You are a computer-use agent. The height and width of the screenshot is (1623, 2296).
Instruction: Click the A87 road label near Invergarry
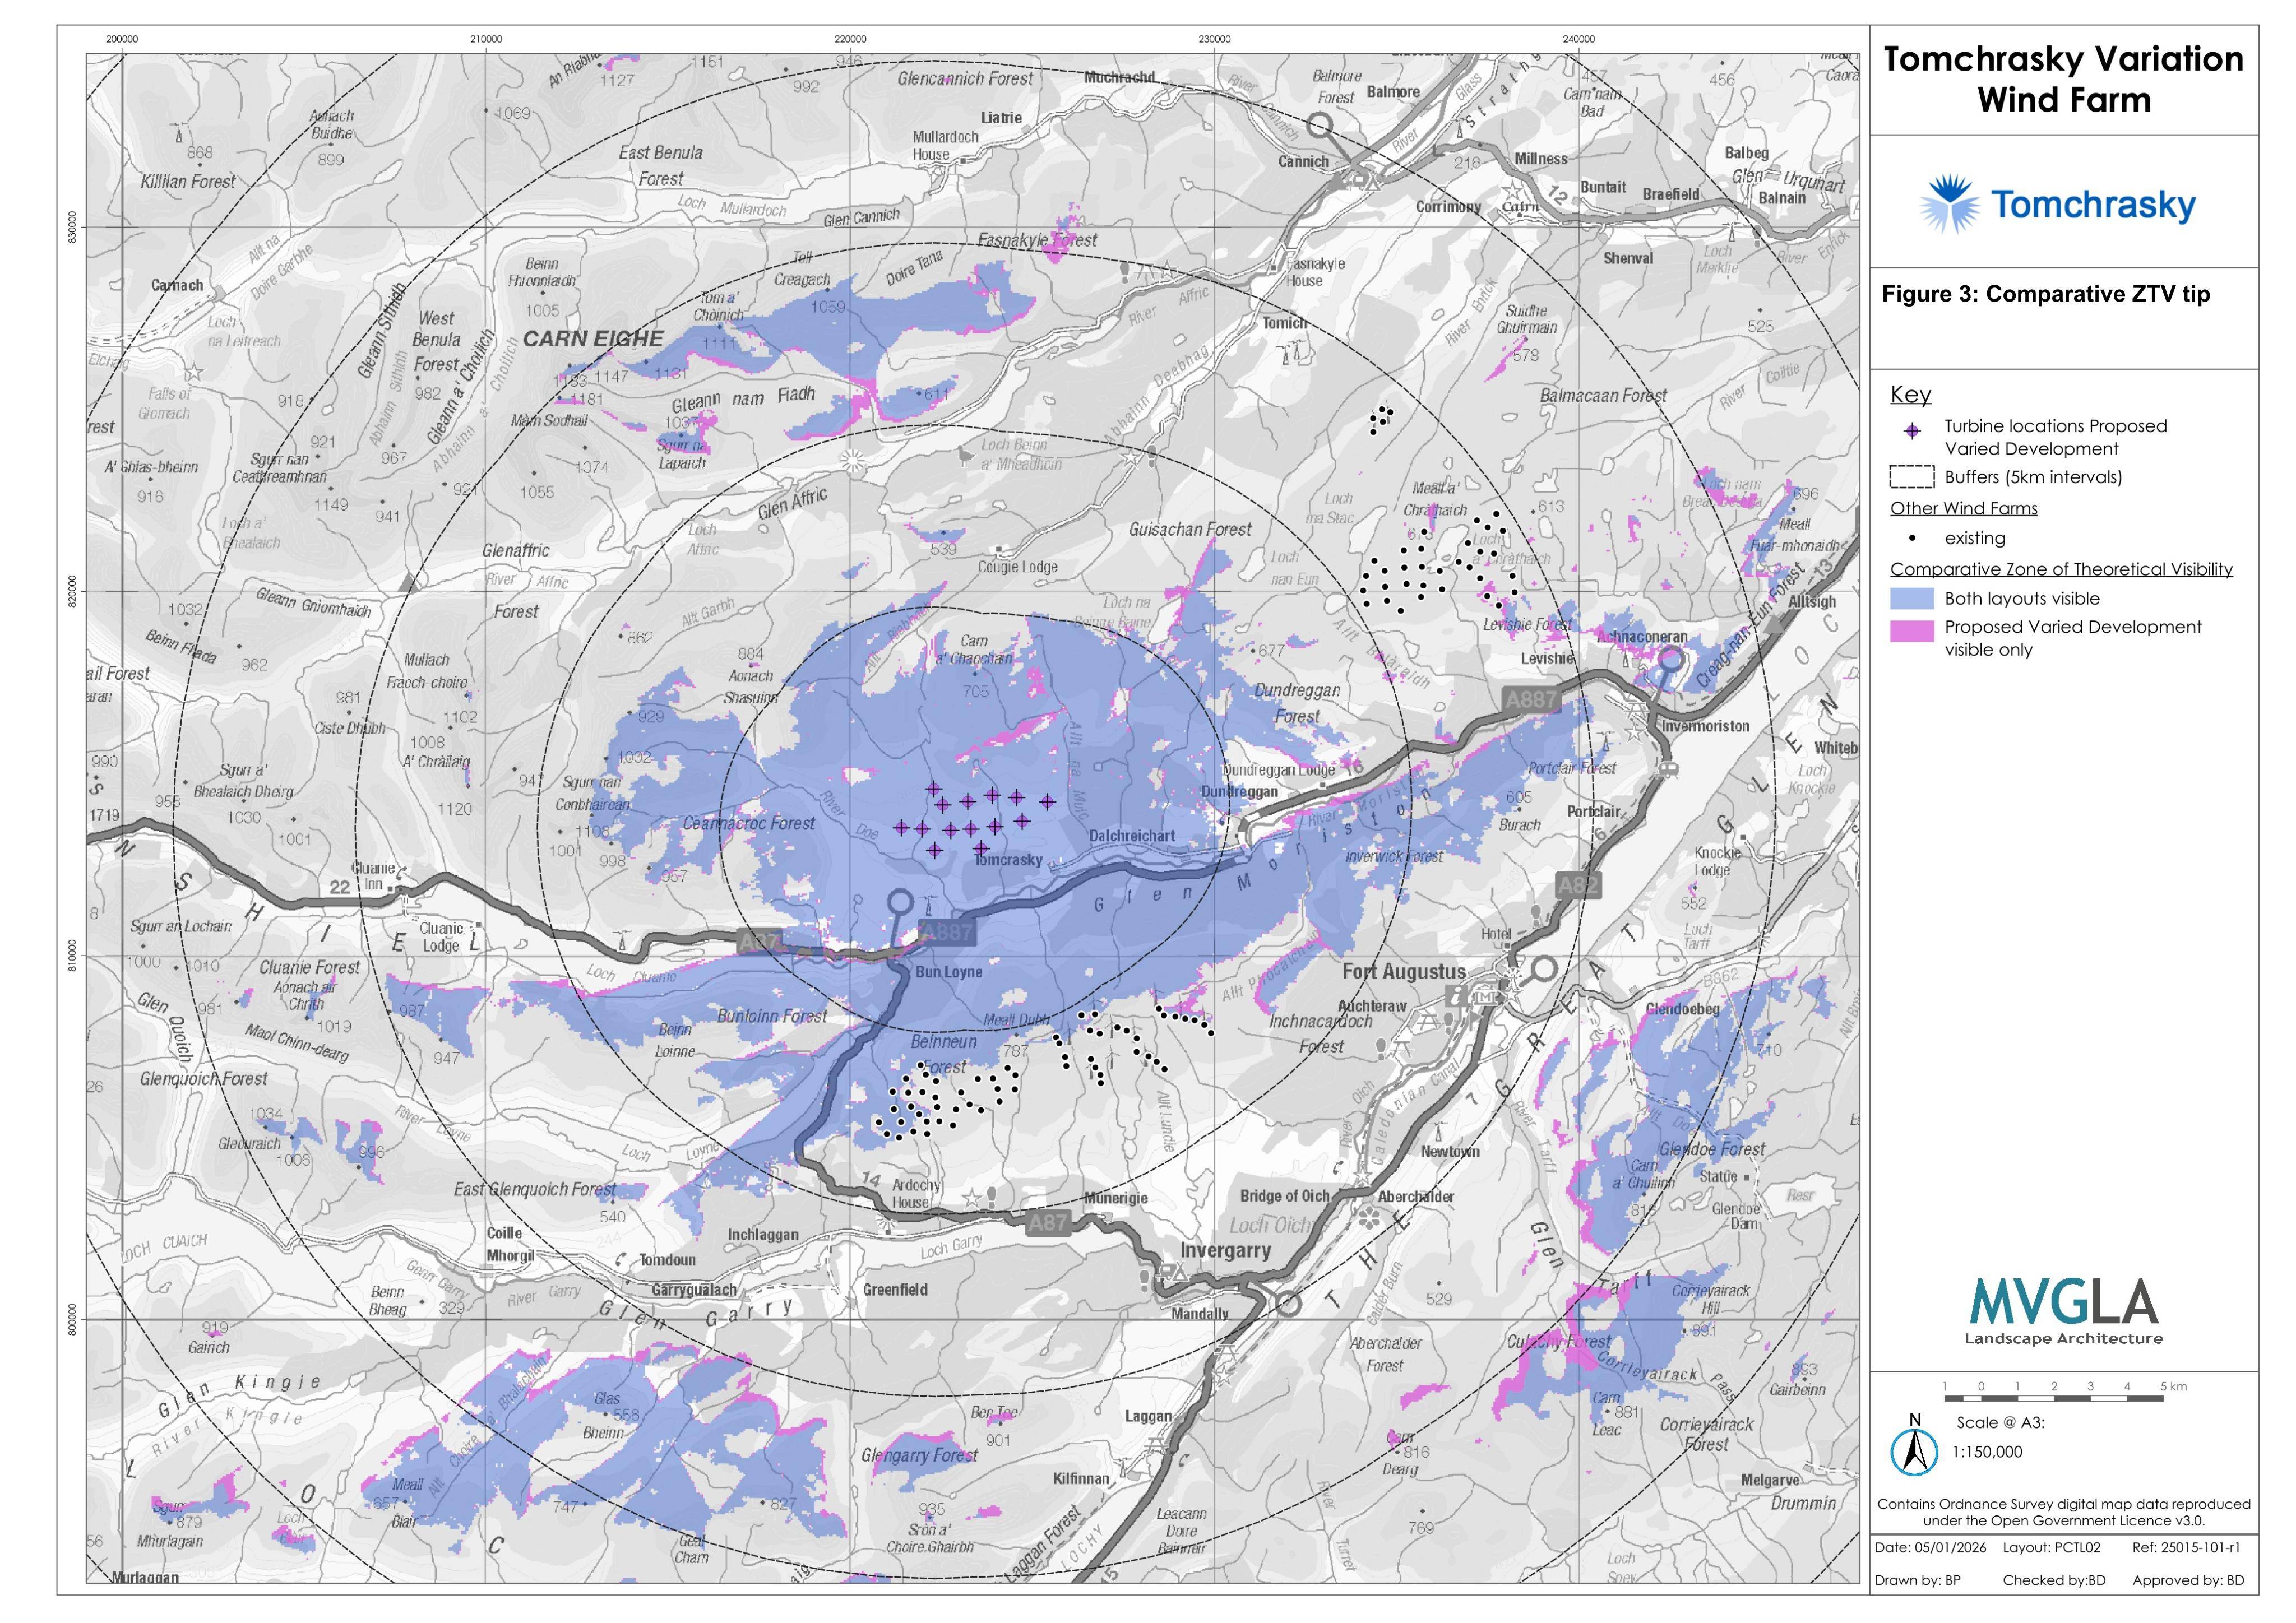click(x=1048, y=1222)
